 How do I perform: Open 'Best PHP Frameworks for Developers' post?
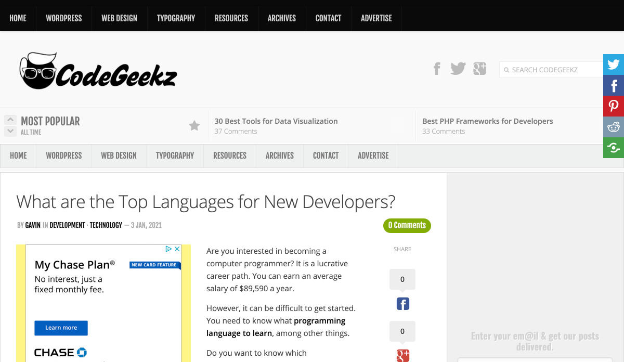tap(488, 121)
